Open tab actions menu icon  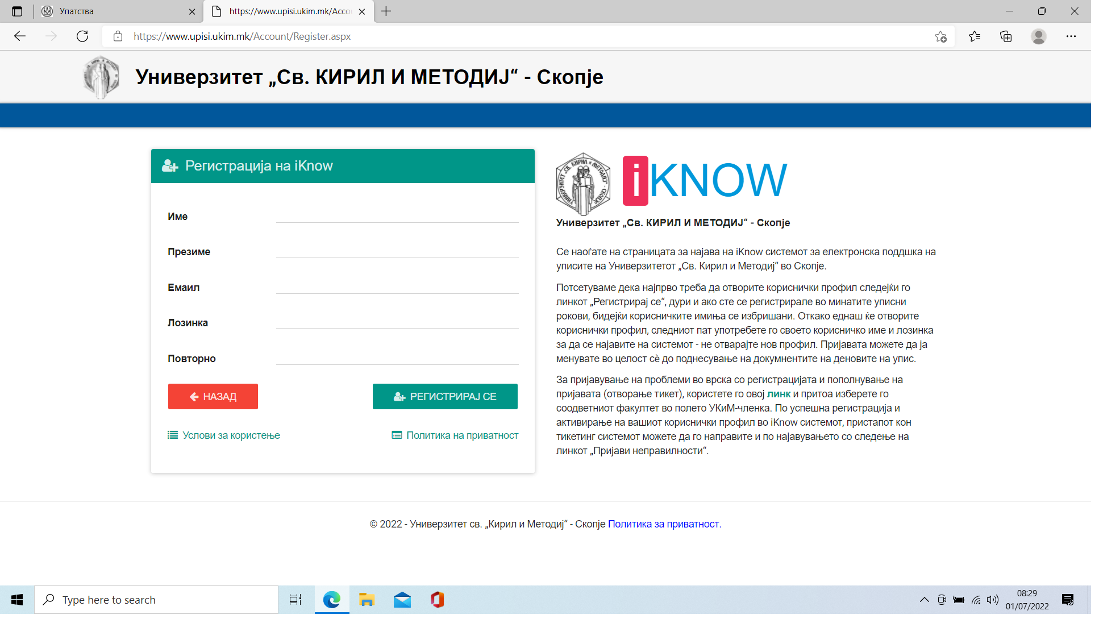(x=17, y=11)
